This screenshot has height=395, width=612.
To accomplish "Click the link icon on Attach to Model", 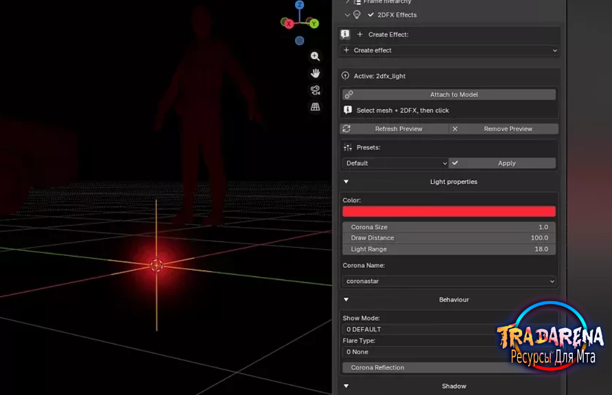I will [349, 94].
